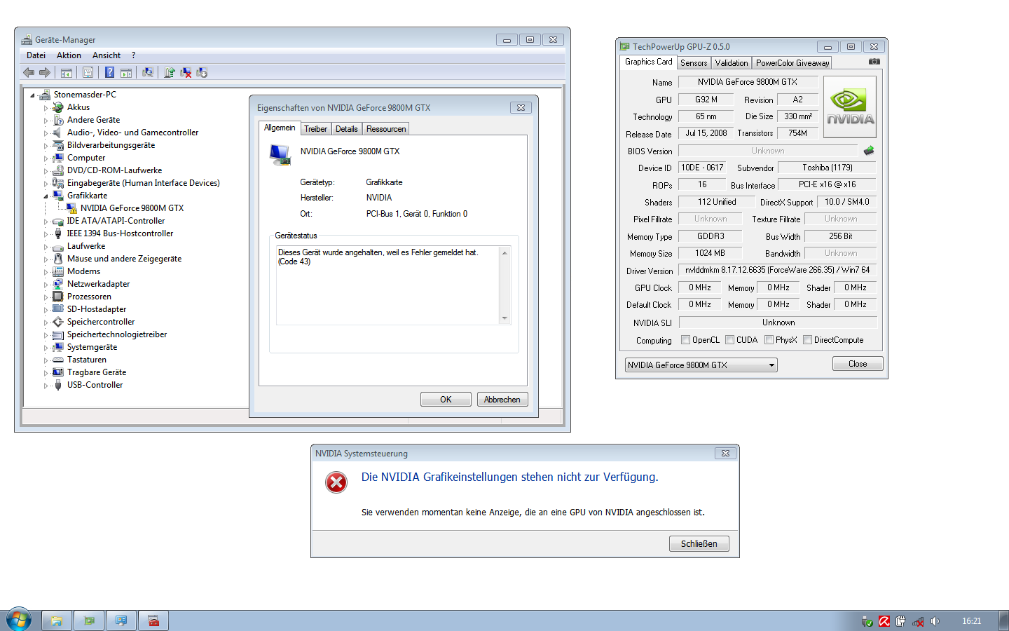Image resolution: width=1009 pixels, height=631 pixels.
Task: Click the red error icon in NVIDIA Systemsteuerung
Action: click(x=336, y=482)
